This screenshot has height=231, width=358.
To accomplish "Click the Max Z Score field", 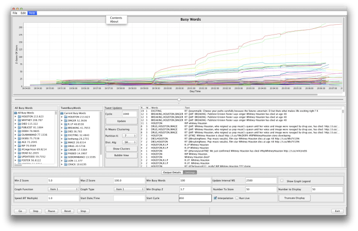I will pos(129,180).
